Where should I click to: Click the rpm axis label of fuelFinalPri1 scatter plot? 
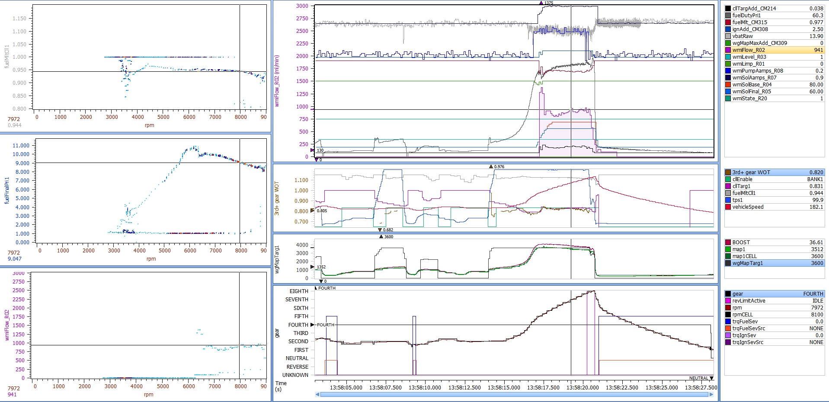click(151, 259)
